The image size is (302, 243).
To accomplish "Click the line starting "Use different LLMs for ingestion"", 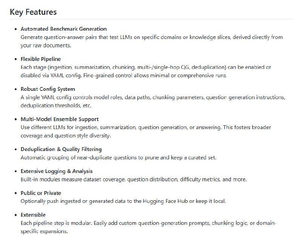I will [146, 128].
